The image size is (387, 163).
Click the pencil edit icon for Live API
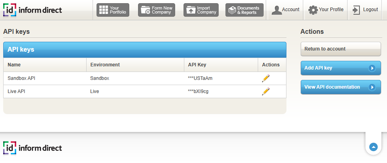(x=266, y=91)
